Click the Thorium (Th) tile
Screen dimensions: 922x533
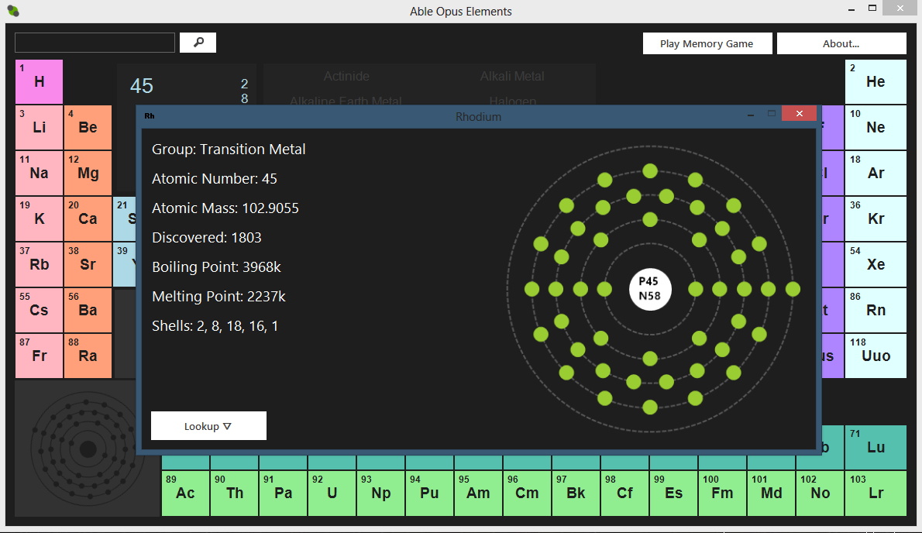tap(234, 493)
